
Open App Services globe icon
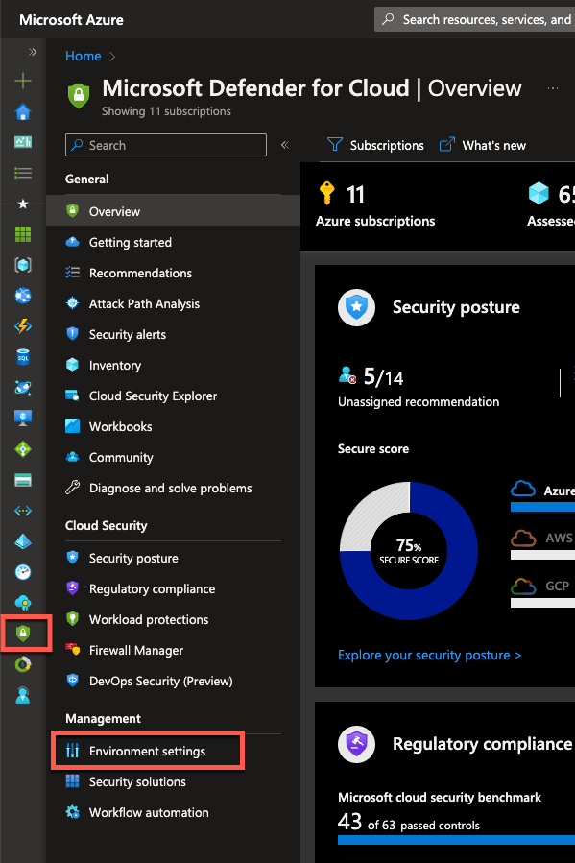click(x=23, y=296)
